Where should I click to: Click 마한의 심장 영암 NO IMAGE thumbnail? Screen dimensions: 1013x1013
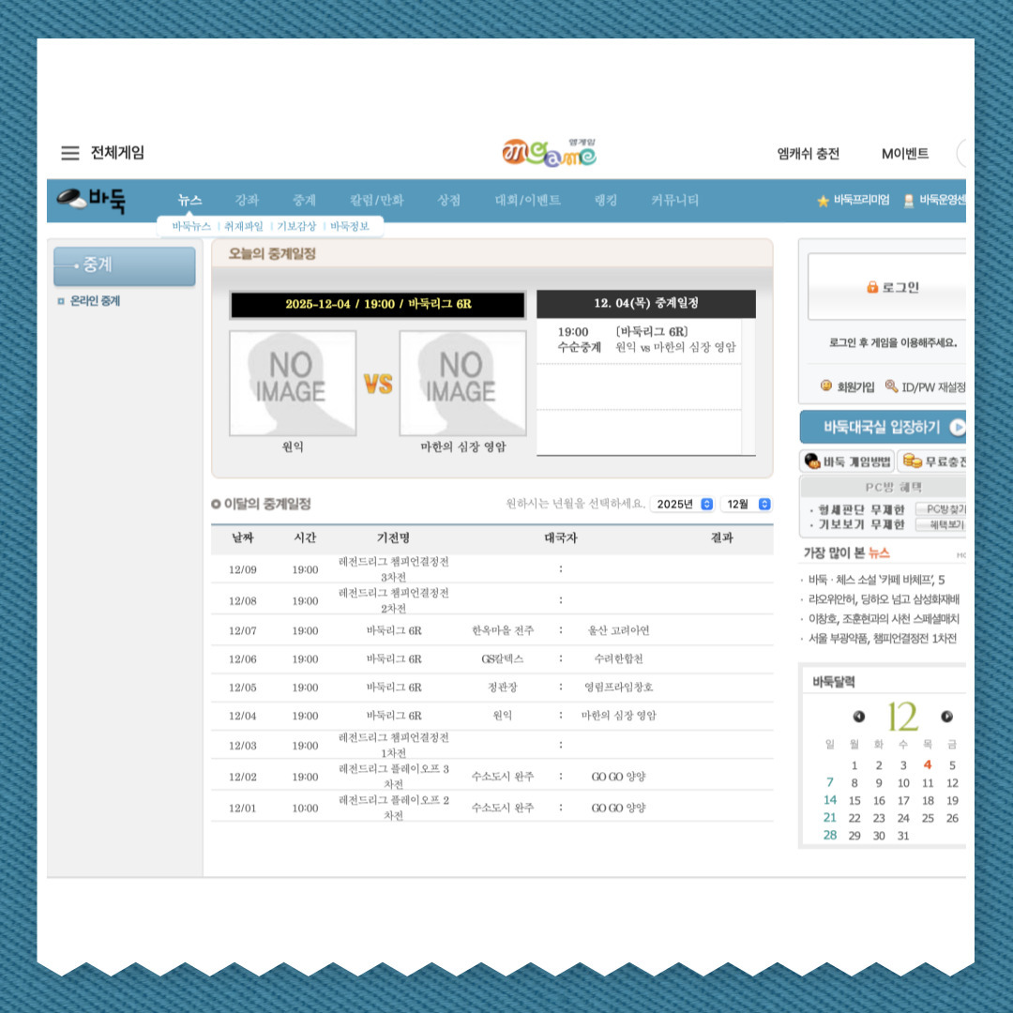tap(462, 383)
